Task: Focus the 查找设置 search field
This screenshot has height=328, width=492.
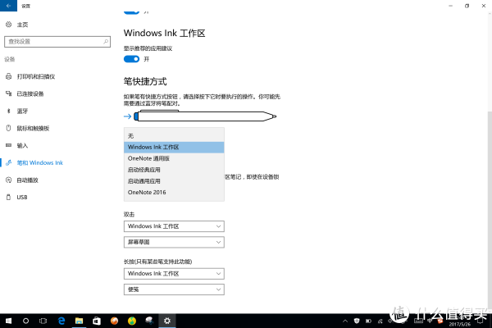Action: pyautogui.click(x=57, y=42)
